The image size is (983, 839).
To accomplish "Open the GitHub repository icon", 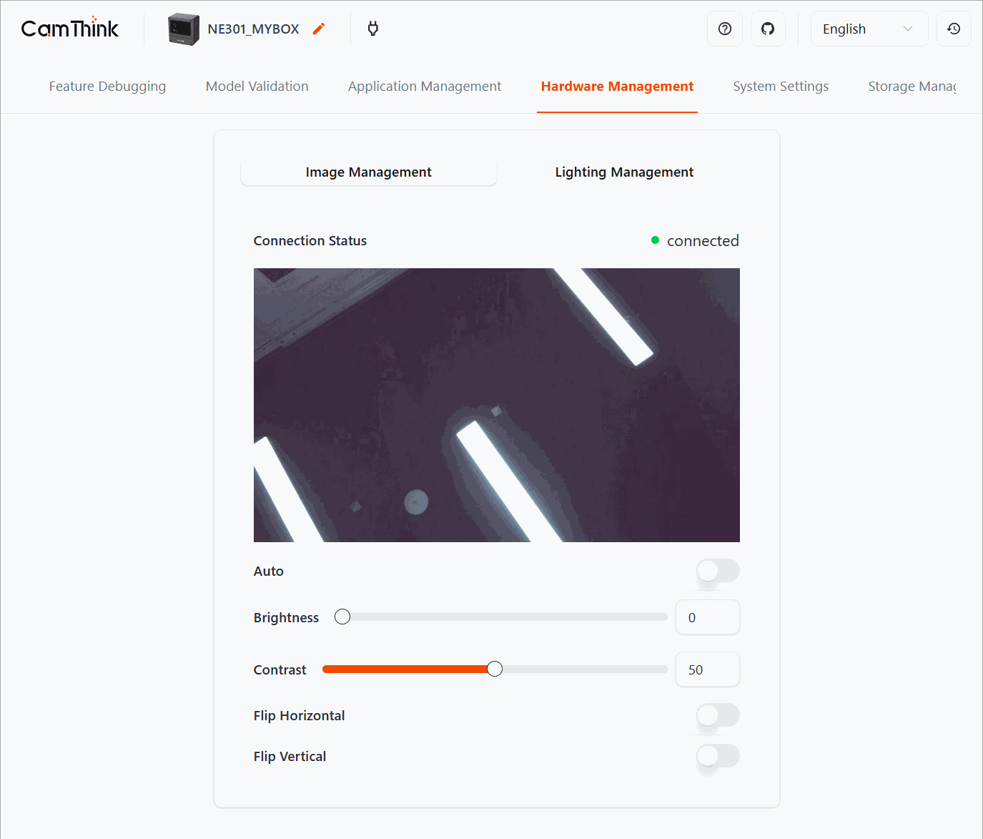I will click(768, 29).
